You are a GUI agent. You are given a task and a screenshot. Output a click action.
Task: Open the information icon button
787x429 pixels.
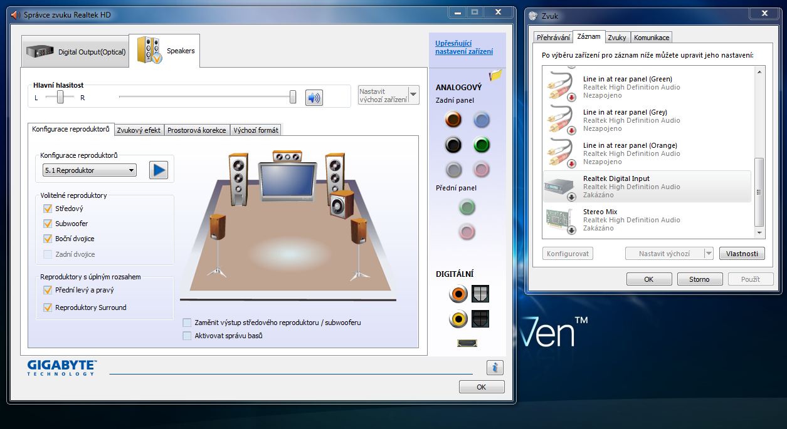click(495, 368)
